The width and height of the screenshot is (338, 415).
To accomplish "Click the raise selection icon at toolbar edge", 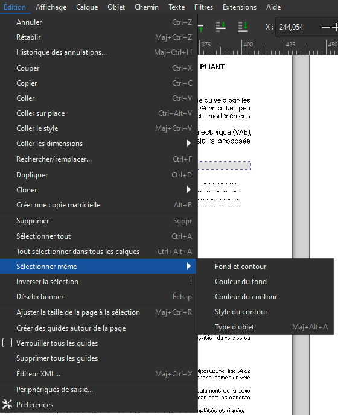I will tap(201, 27).
